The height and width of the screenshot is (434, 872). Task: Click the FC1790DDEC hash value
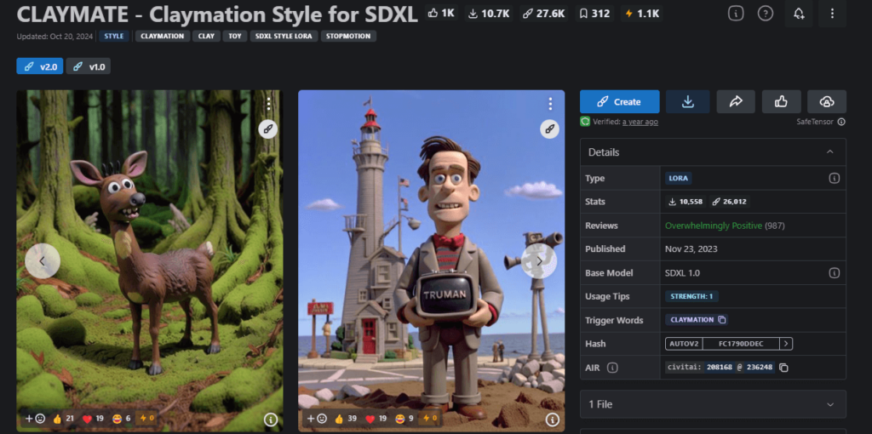tap(741, 344)
